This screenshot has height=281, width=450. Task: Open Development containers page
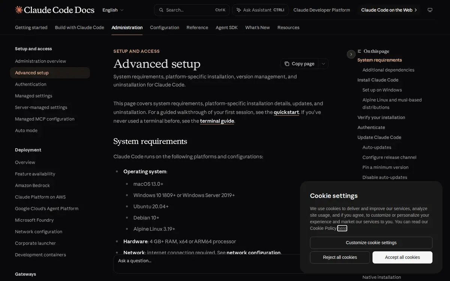(x=40, y=255)
